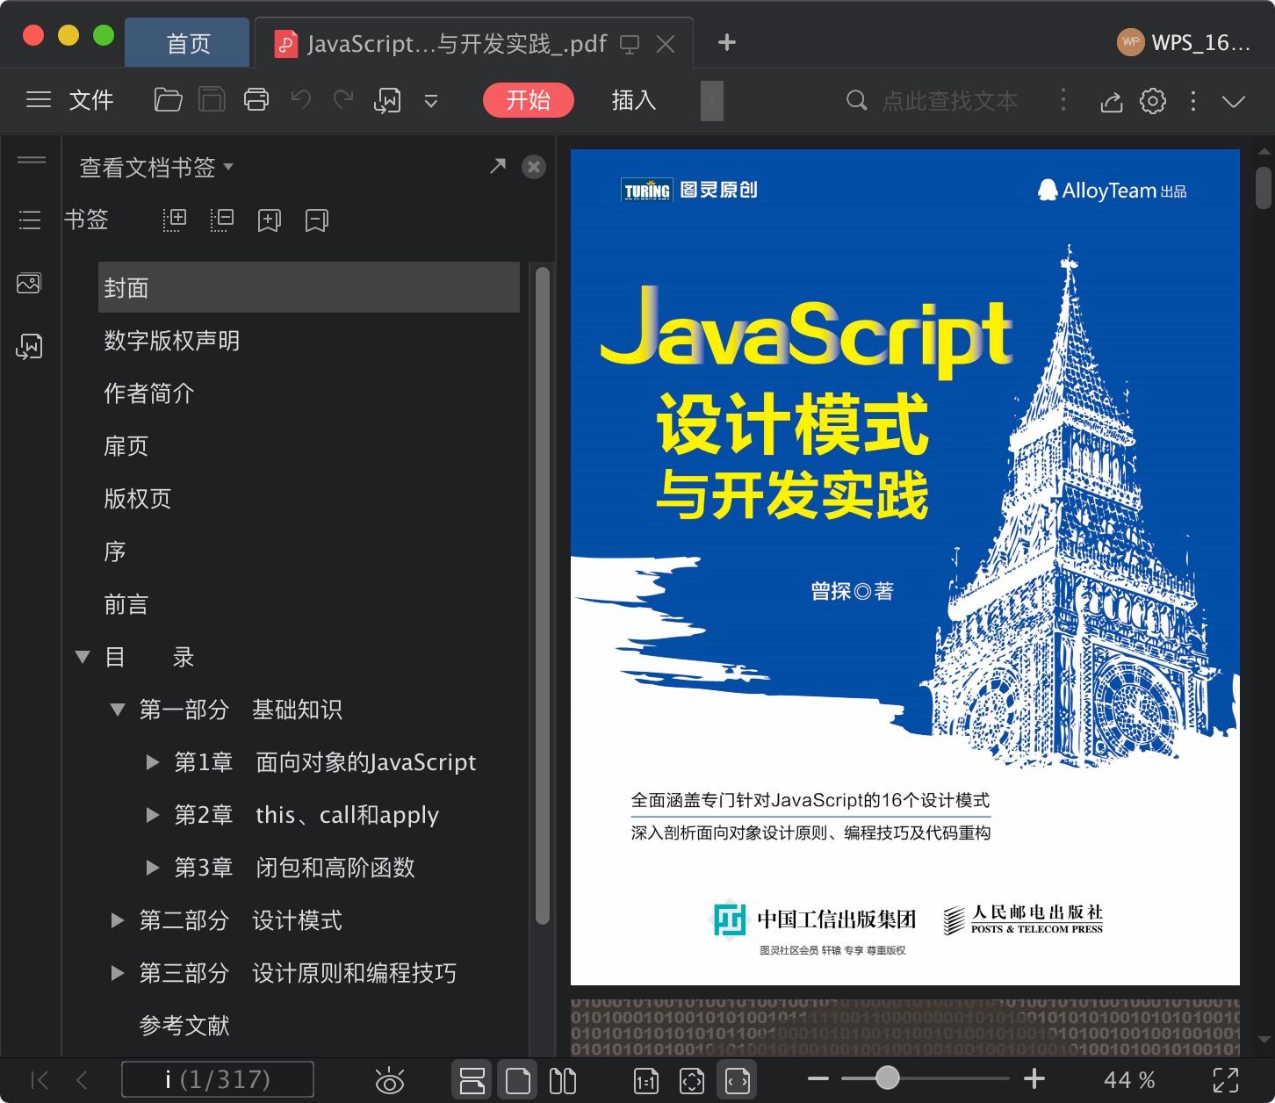Click the WPS account avatar

[x=1130, y=42]
